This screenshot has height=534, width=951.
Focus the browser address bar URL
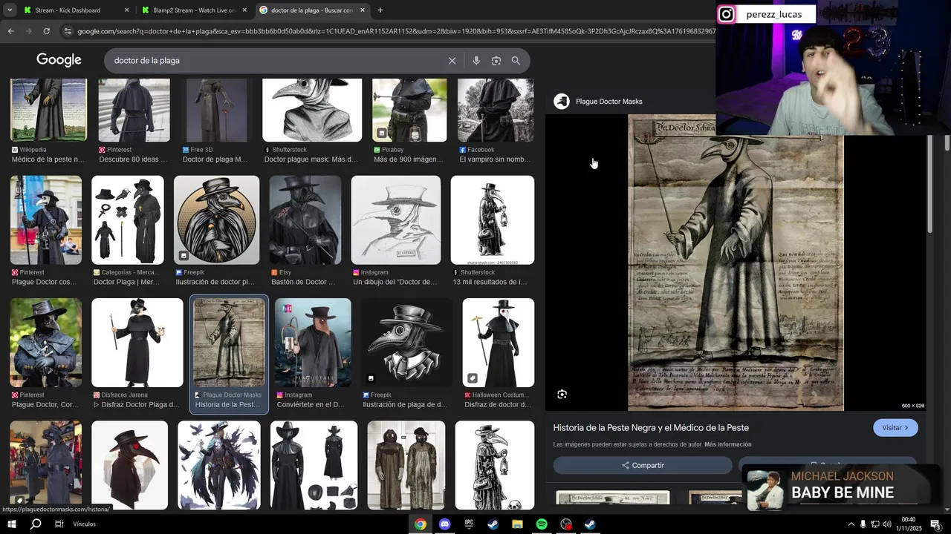(x=395, y=31)
